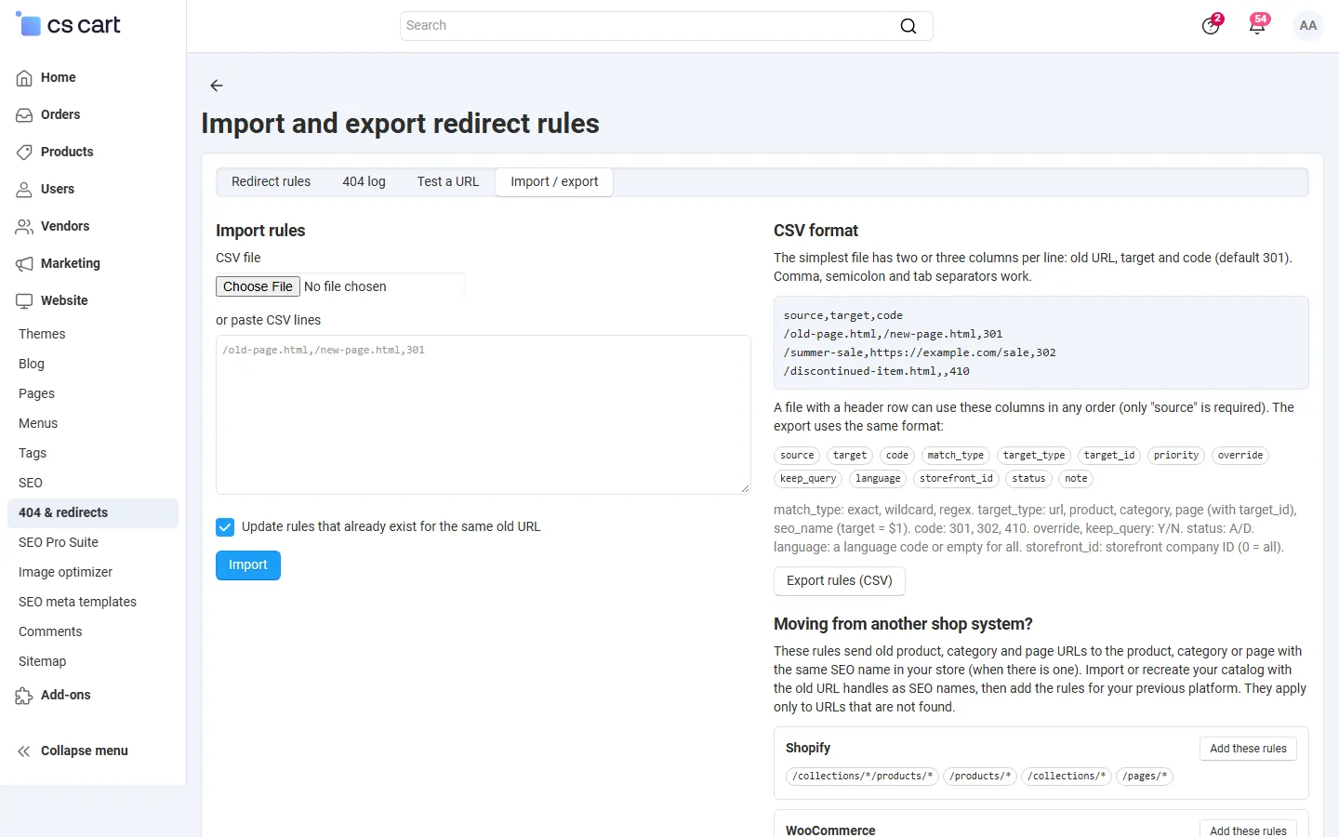Open Tags in the sidebar

(33, 453)
